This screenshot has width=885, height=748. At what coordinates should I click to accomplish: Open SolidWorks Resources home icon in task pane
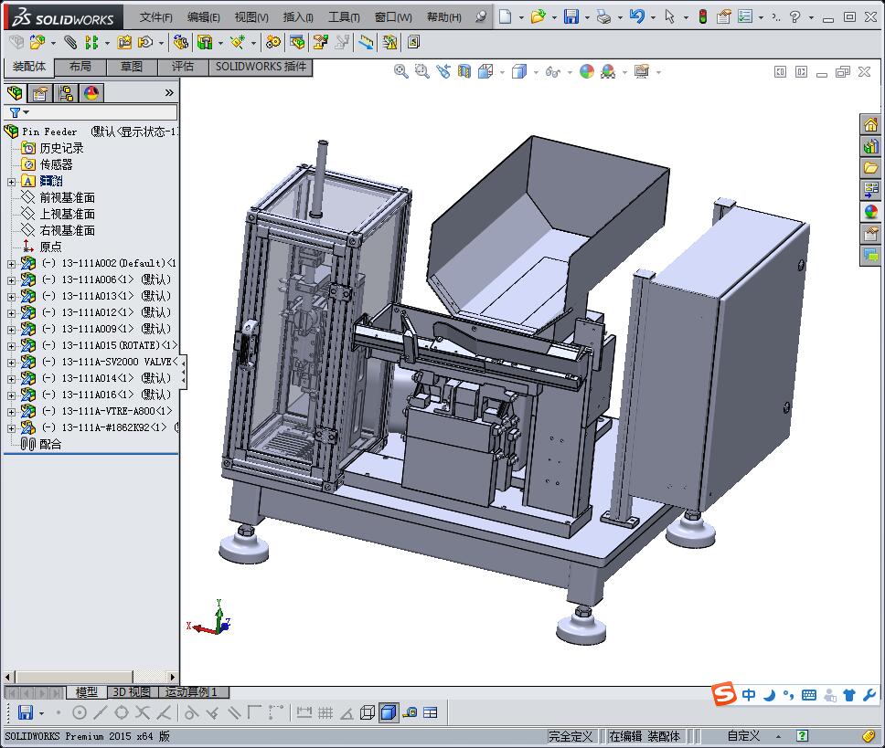(871, 124)
